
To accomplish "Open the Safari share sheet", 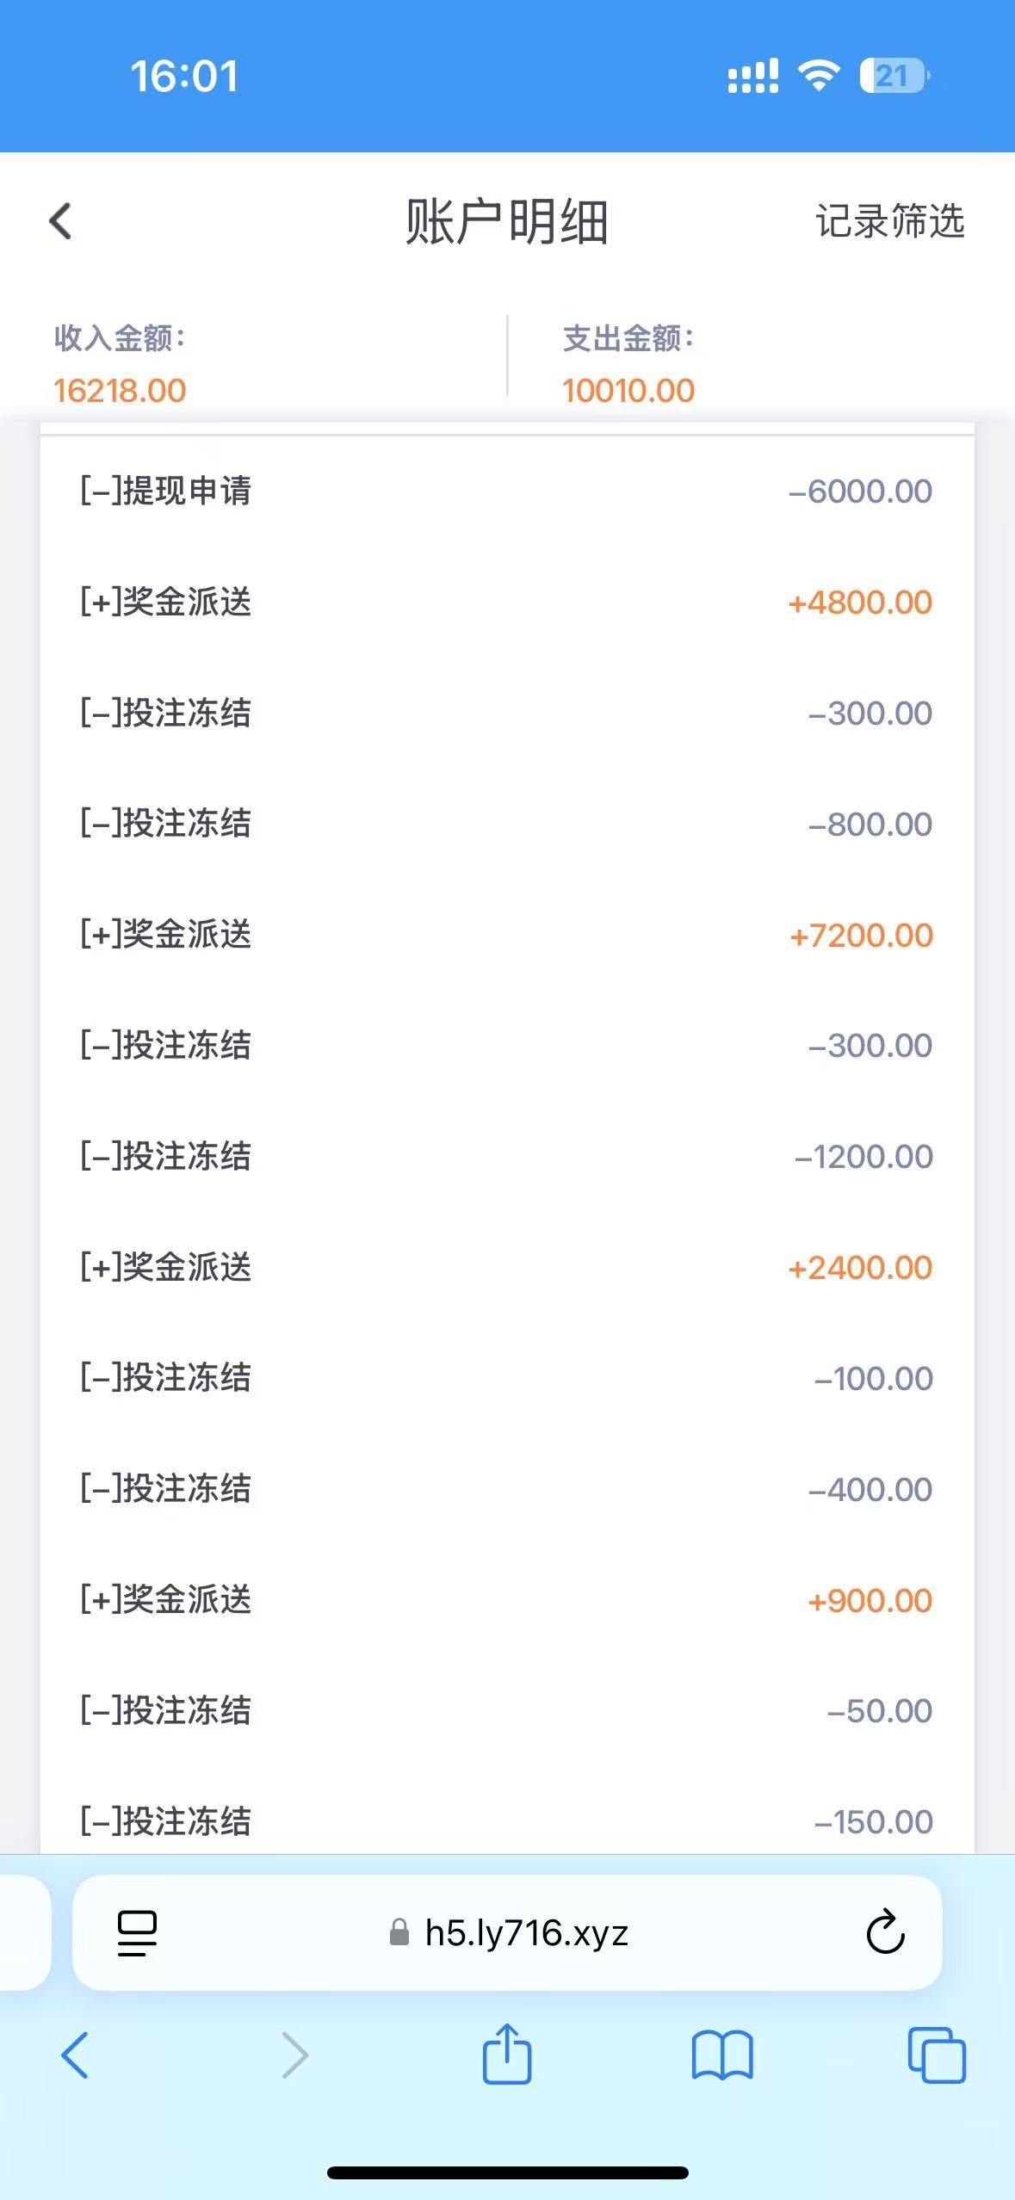I will coord(507,2054).
